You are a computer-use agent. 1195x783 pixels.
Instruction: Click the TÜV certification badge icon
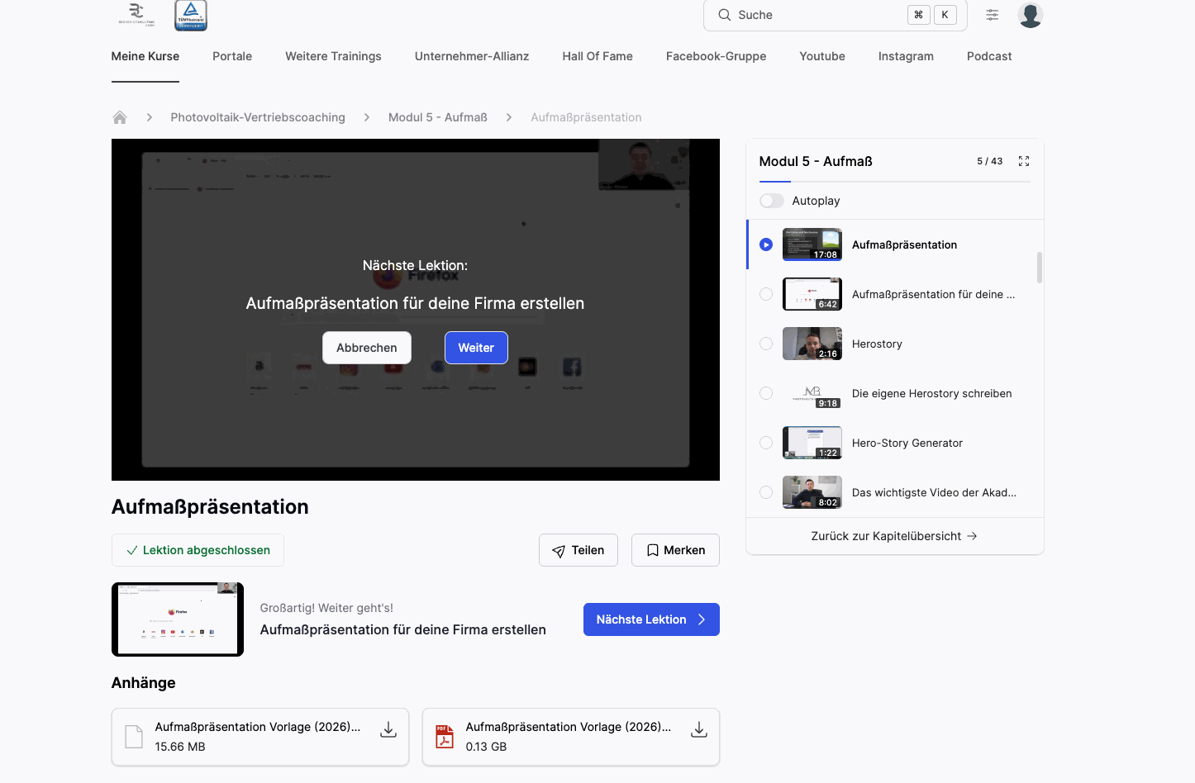[191, 15]
